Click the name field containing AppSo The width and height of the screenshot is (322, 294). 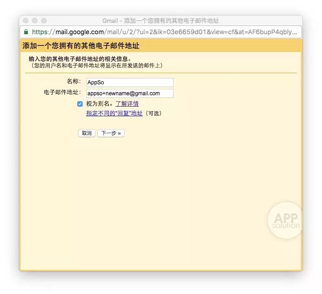tap(130, 83)
